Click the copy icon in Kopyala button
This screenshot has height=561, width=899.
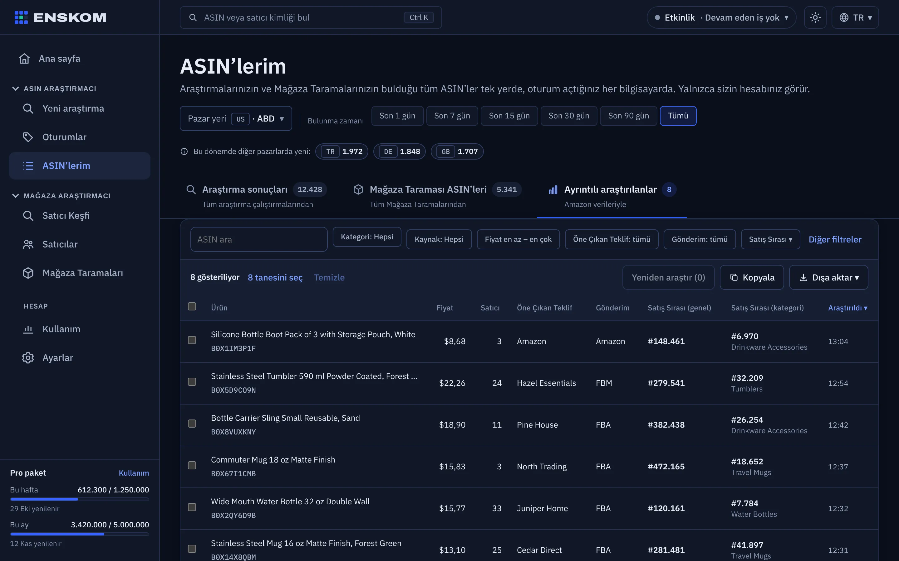pos(734,277)
